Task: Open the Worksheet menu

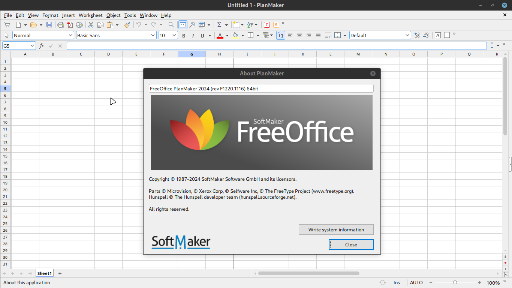Action: pyautogui.click(x=90, y=15)
